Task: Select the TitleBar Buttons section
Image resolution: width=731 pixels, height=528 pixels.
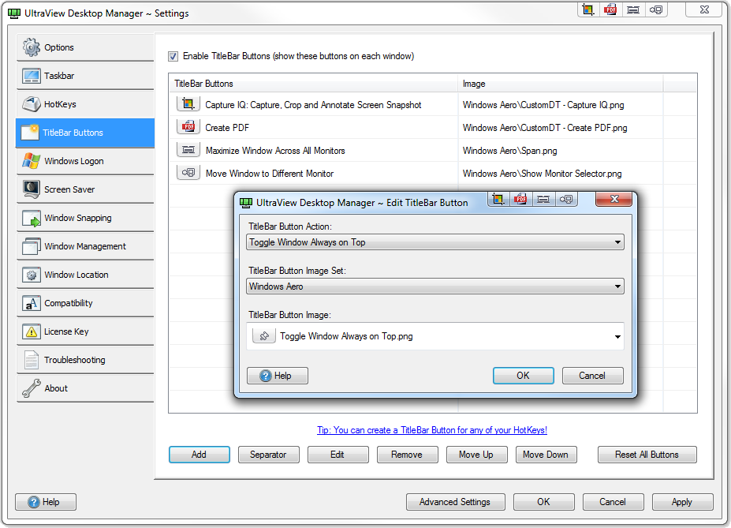Action: (85, 133)
